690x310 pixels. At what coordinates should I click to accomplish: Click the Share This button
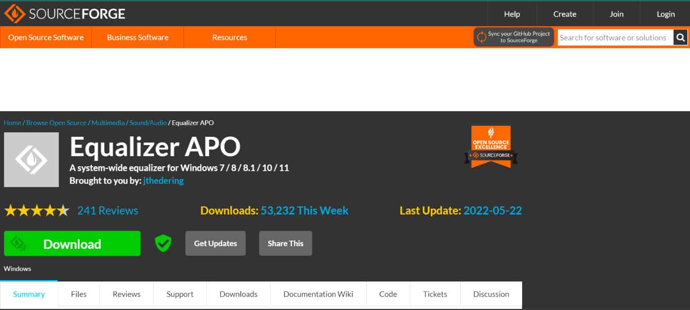coord(286,243)
